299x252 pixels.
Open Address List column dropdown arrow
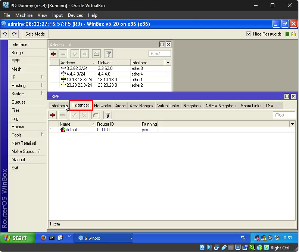pyautogui.click(x=168, y=63)
